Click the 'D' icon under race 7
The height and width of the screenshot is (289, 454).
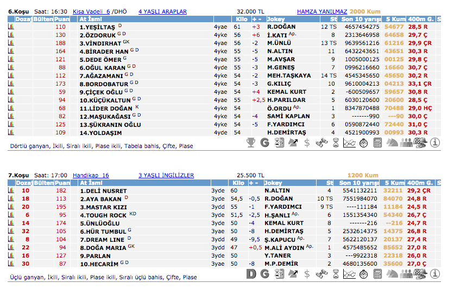[251, 274]
